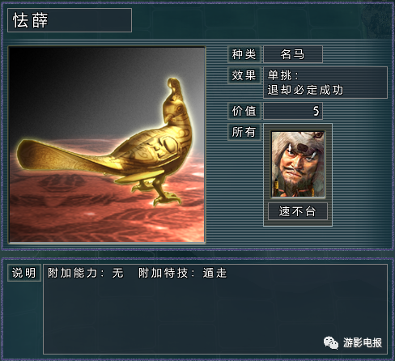The width and height of the screenshot is (395, 361).
Task: Click the 游影电报 watermark text
Action: (x=363, y=342)
